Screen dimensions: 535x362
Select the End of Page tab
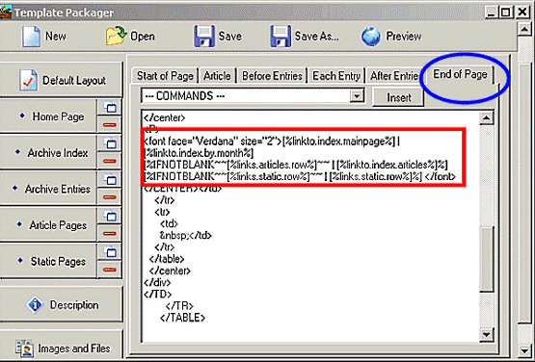coord(460,74)
